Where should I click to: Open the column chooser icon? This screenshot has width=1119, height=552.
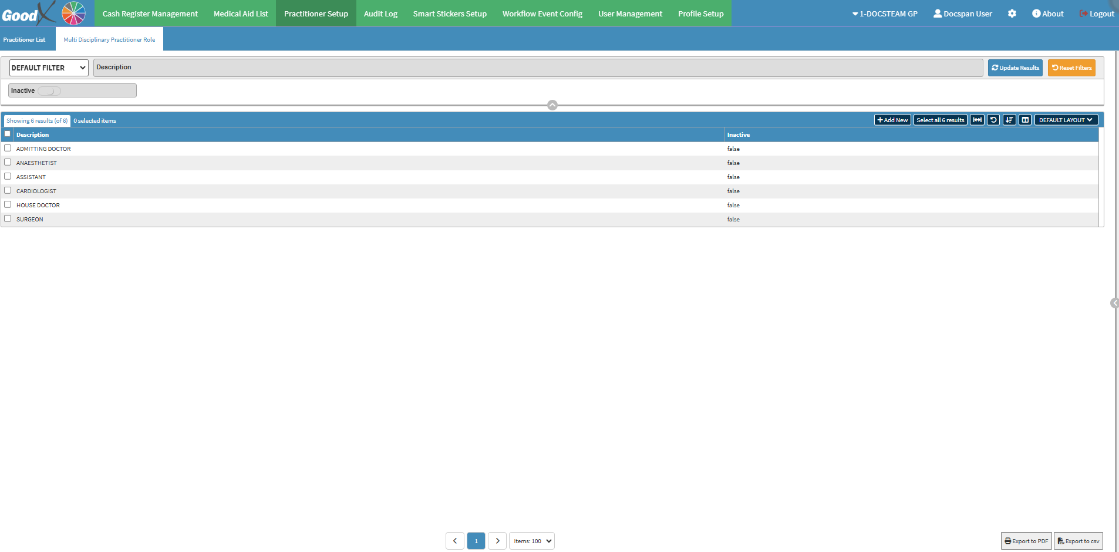(x=1025, y=120)
